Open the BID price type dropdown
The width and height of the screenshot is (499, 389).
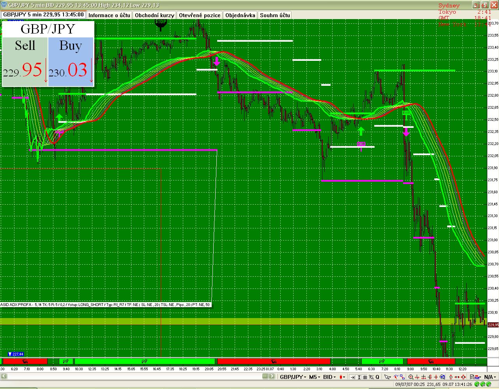point(329,377)
